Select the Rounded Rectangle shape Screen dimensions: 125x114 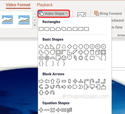[x=47, y=29]
